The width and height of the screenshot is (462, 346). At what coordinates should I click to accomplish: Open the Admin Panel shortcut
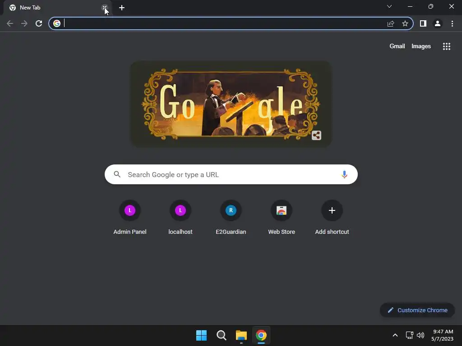point(130,218)
